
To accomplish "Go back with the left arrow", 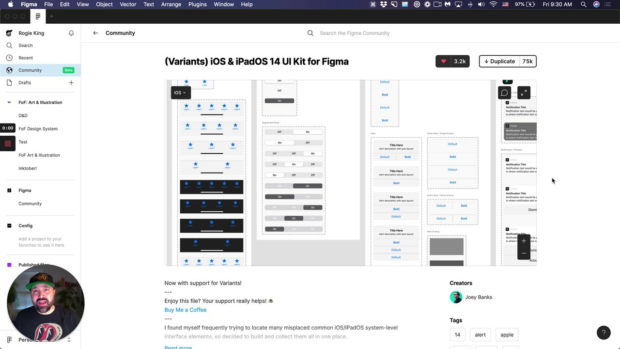I will click(95, 33).
